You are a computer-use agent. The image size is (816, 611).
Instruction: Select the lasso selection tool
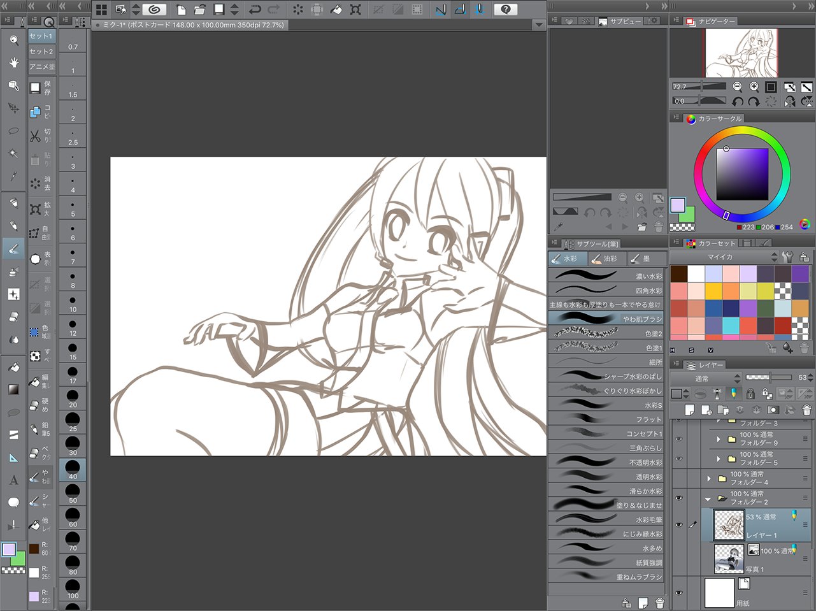pyautogui.click(x=13, y=131)
